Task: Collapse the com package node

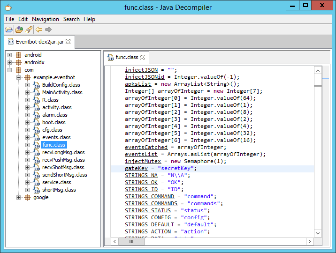Action: click(9, 70)
